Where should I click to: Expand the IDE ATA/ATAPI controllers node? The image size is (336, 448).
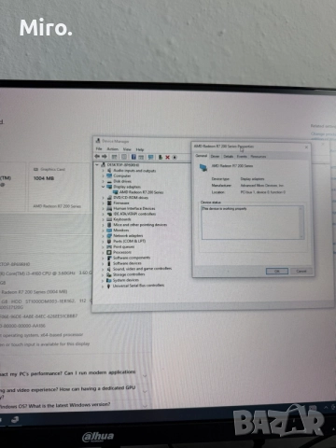tap(103, 214)
